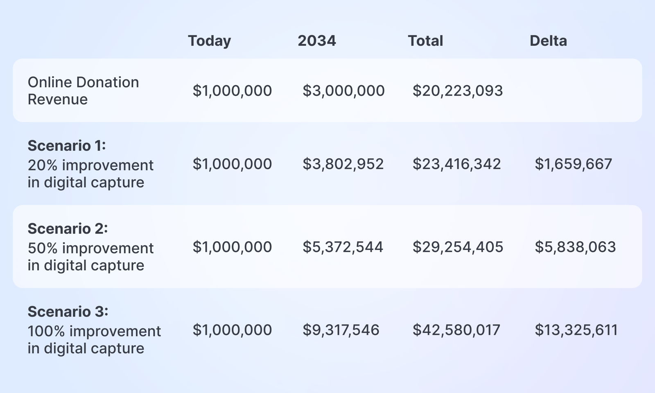Click the Scenario 3 heading
This screenshot has height=393, width=655.
[68, 312]
